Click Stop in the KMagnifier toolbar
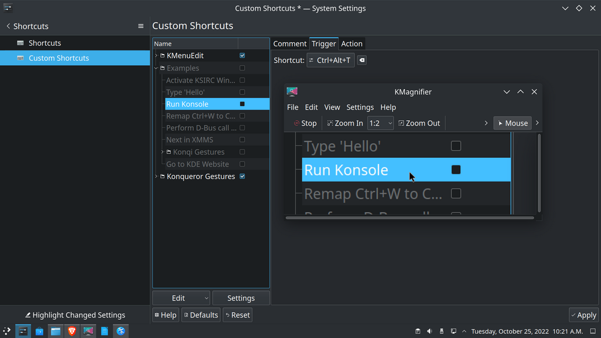The height and width of the screenshot is (338, 601). pos(305,123)
